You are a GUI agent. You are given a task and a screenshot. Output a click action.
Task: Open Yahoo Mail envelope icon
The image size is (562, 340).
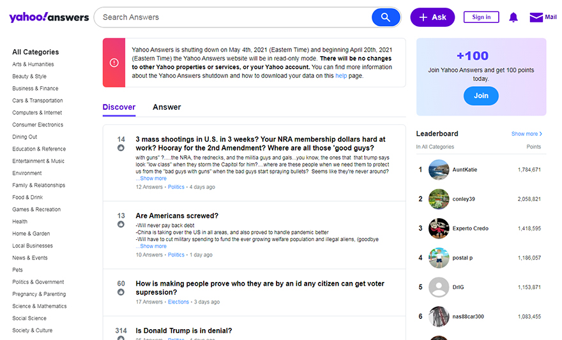pyautogui.click(x=536, y=17)
